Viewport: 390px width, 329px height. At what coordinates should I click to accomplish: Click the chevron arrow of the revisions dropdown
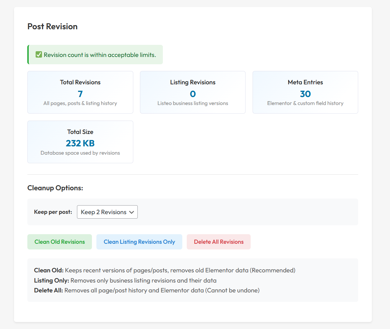coord(131,212)
